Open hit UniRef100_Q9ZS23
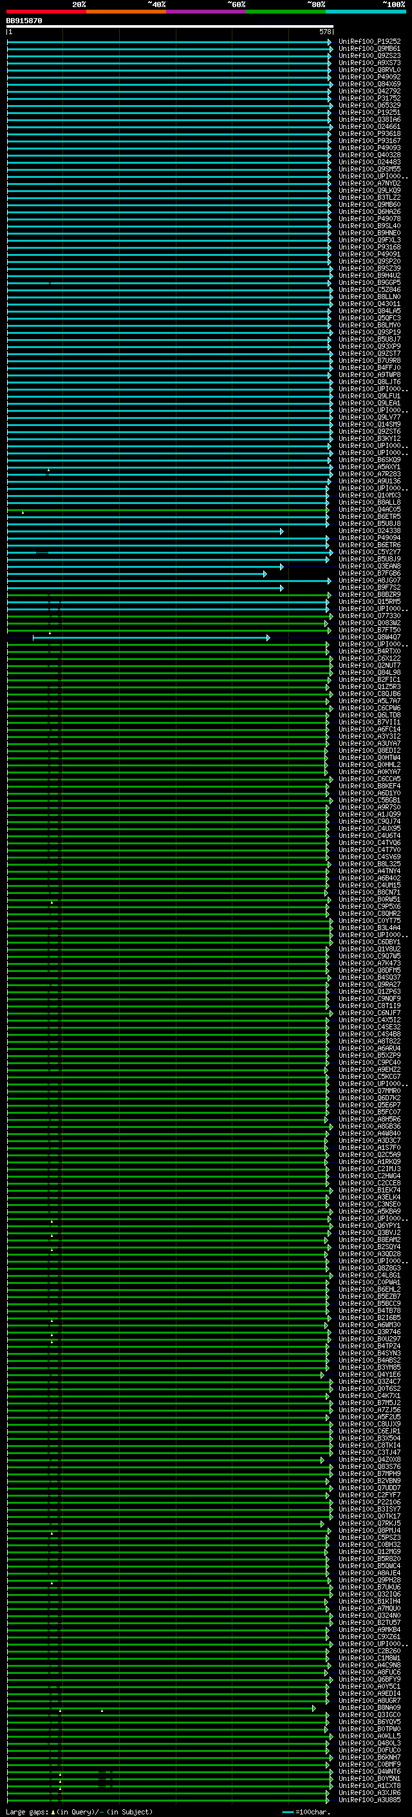This screenshot has width=412, height=1817. (370, 55)
